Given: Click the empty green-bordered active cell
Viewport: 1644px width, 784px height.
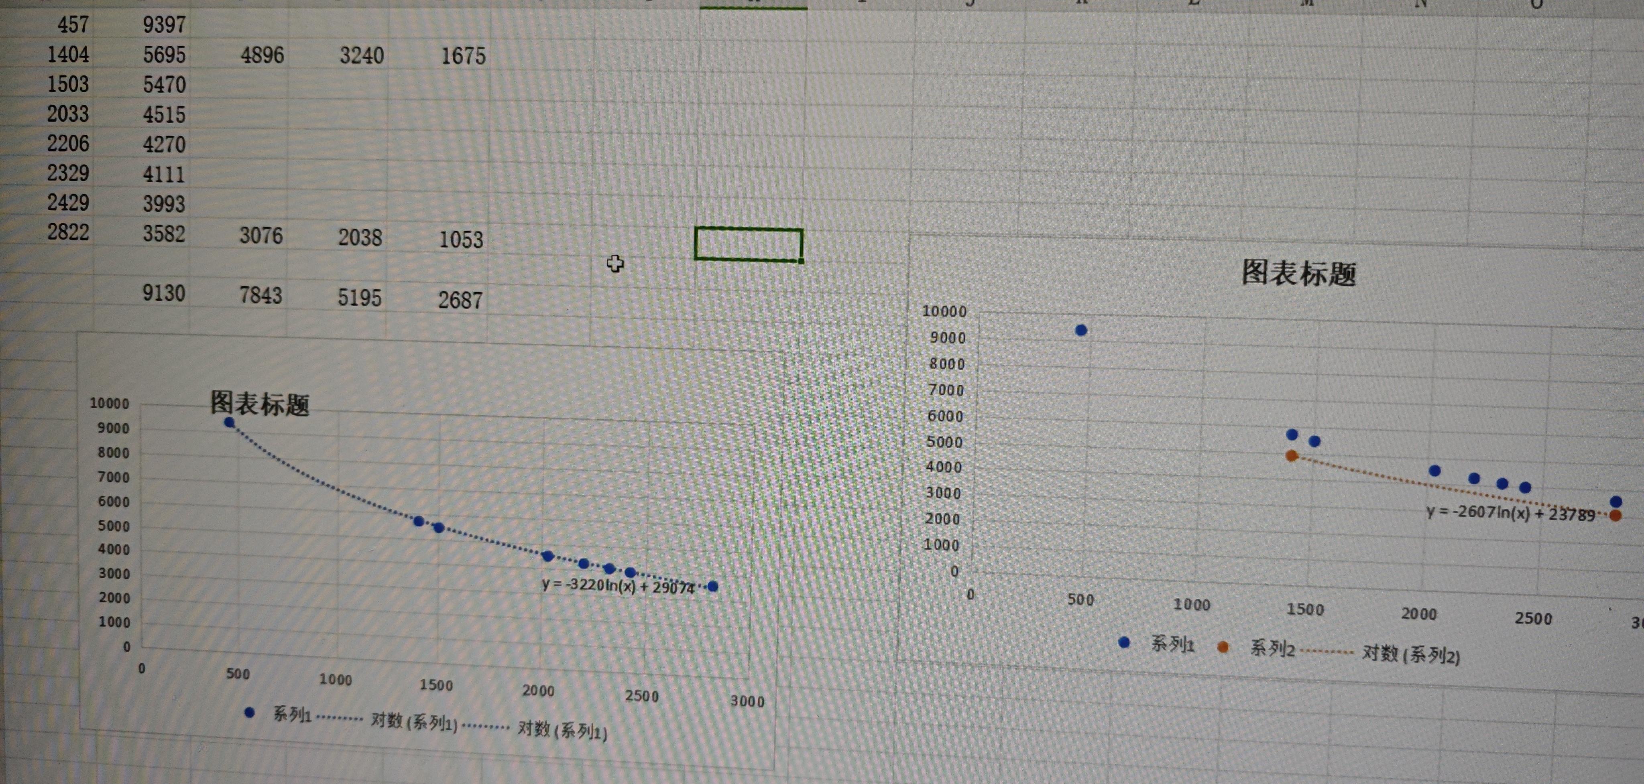Looking at the screenshot, I should click(x=748, y=244).
